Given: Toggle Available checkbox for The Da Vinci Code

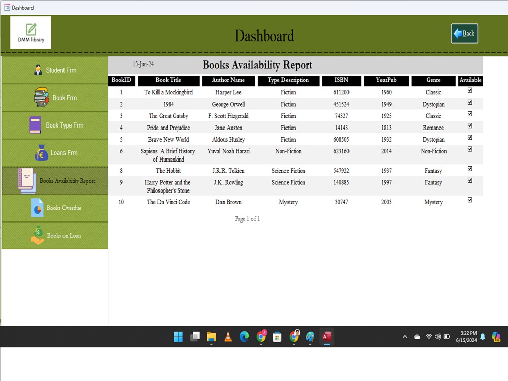Looking at the screenshot, I should [470, 200].
